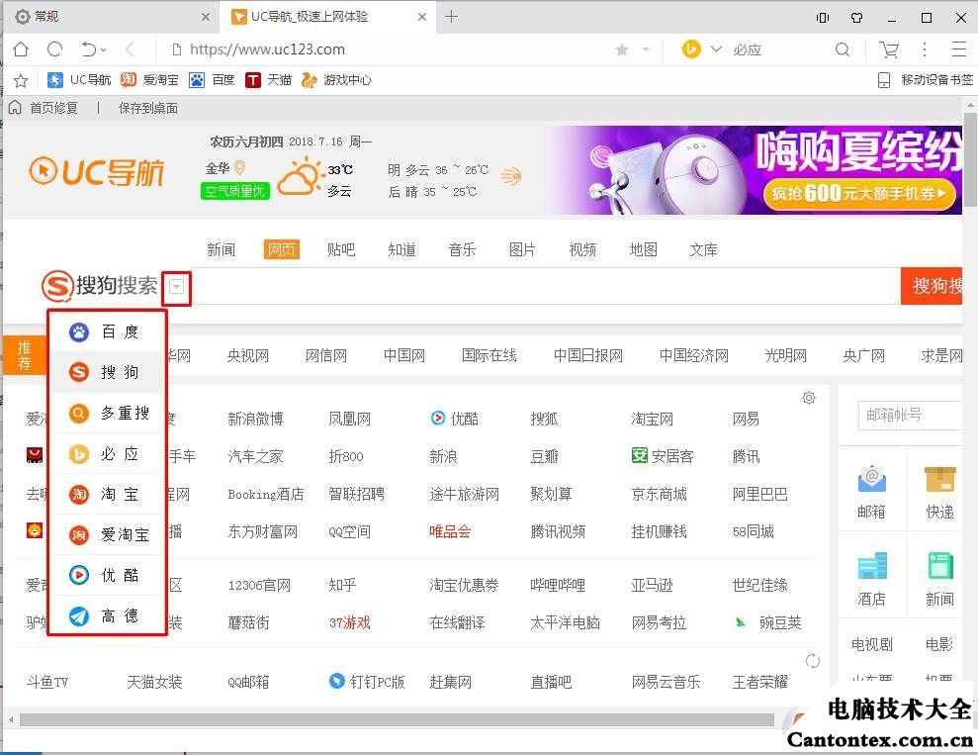Click the UC导航 logo
Screen dimensions: 978x755
click(97, 172)
